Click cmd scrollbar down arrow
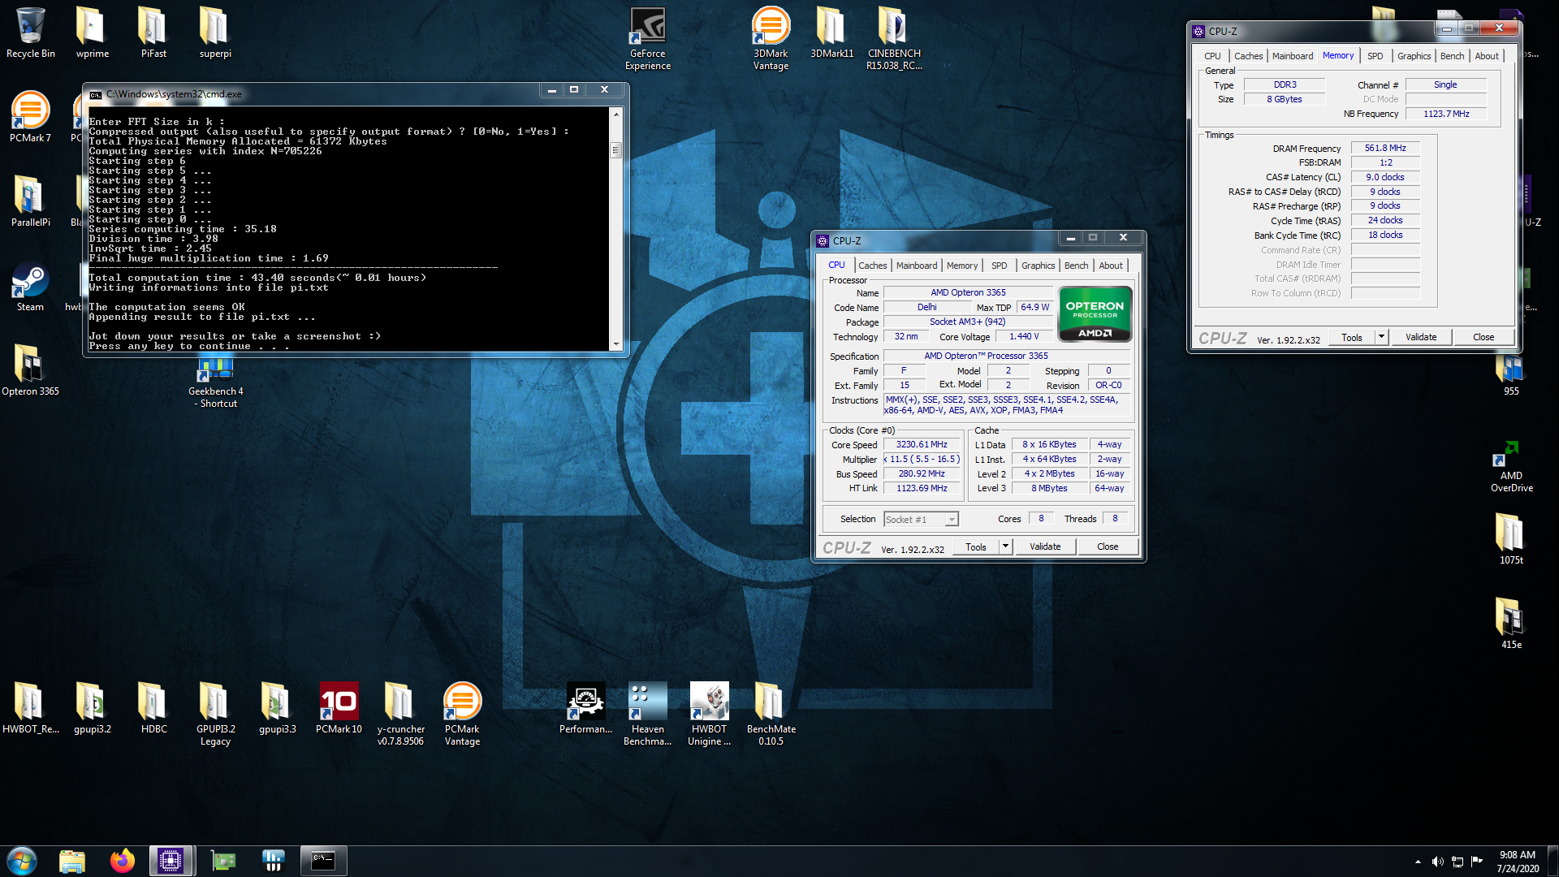This screenshot has width=1559, height=877. point(615,344)
